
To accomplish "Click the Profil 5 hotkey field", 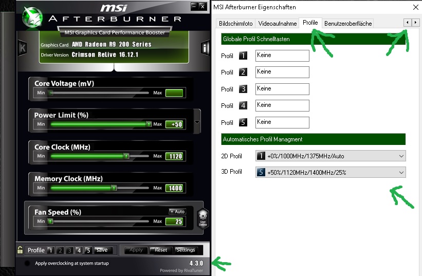I will coord(282,122).
